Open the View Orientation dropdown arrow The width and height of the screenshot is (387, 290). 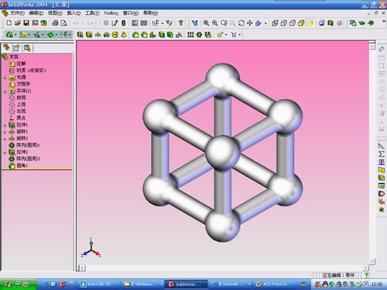pyautogui.click(x=265, y=23)
